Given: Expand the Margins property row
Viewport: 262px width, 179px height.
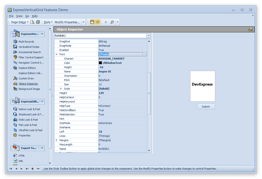Looking at the screenshot, I should 56,140.
